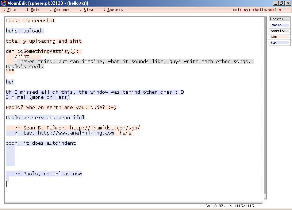Click the MoonEdit app icon in title bar

pos(4,3)
